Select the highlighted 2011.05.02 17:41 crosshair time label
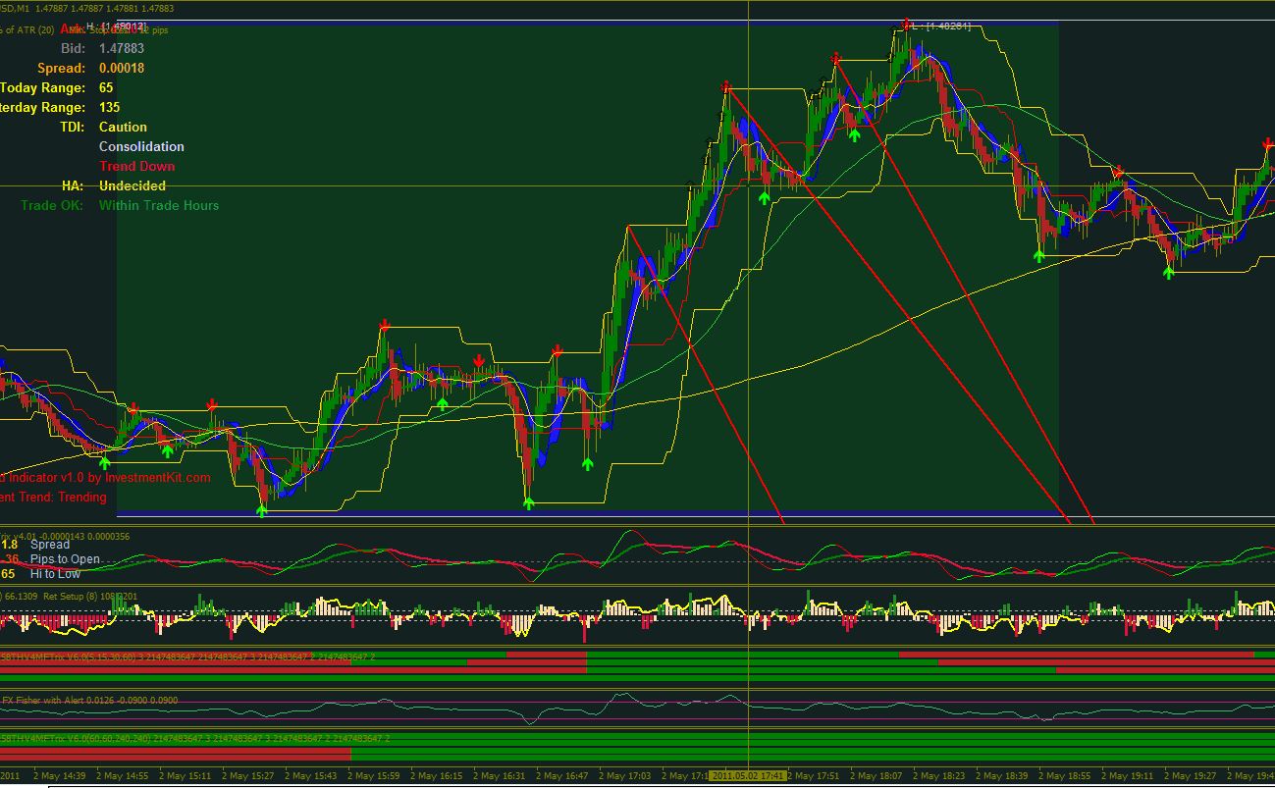The image size is (1275, 788). [748, 776]
